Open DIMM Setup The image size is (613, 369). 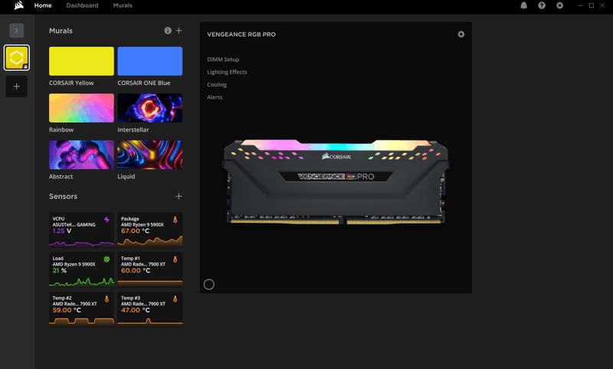pyautogui.click(x=223, y=60)
